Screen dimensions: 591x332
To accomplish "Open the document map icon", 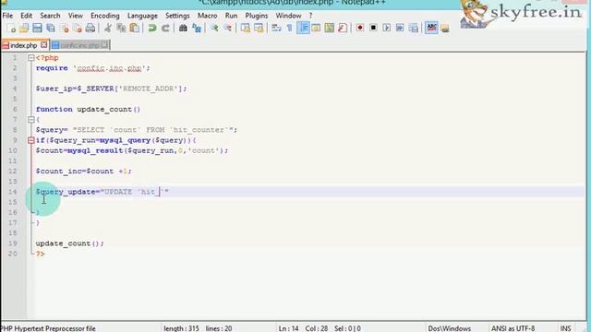I will click(x=329, y=29).
